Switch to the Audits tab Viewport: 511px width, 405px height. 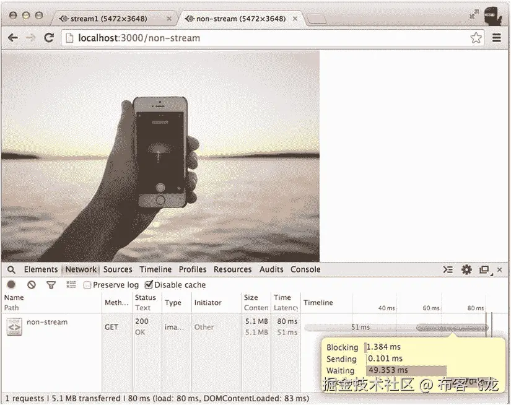pos(271,269)
